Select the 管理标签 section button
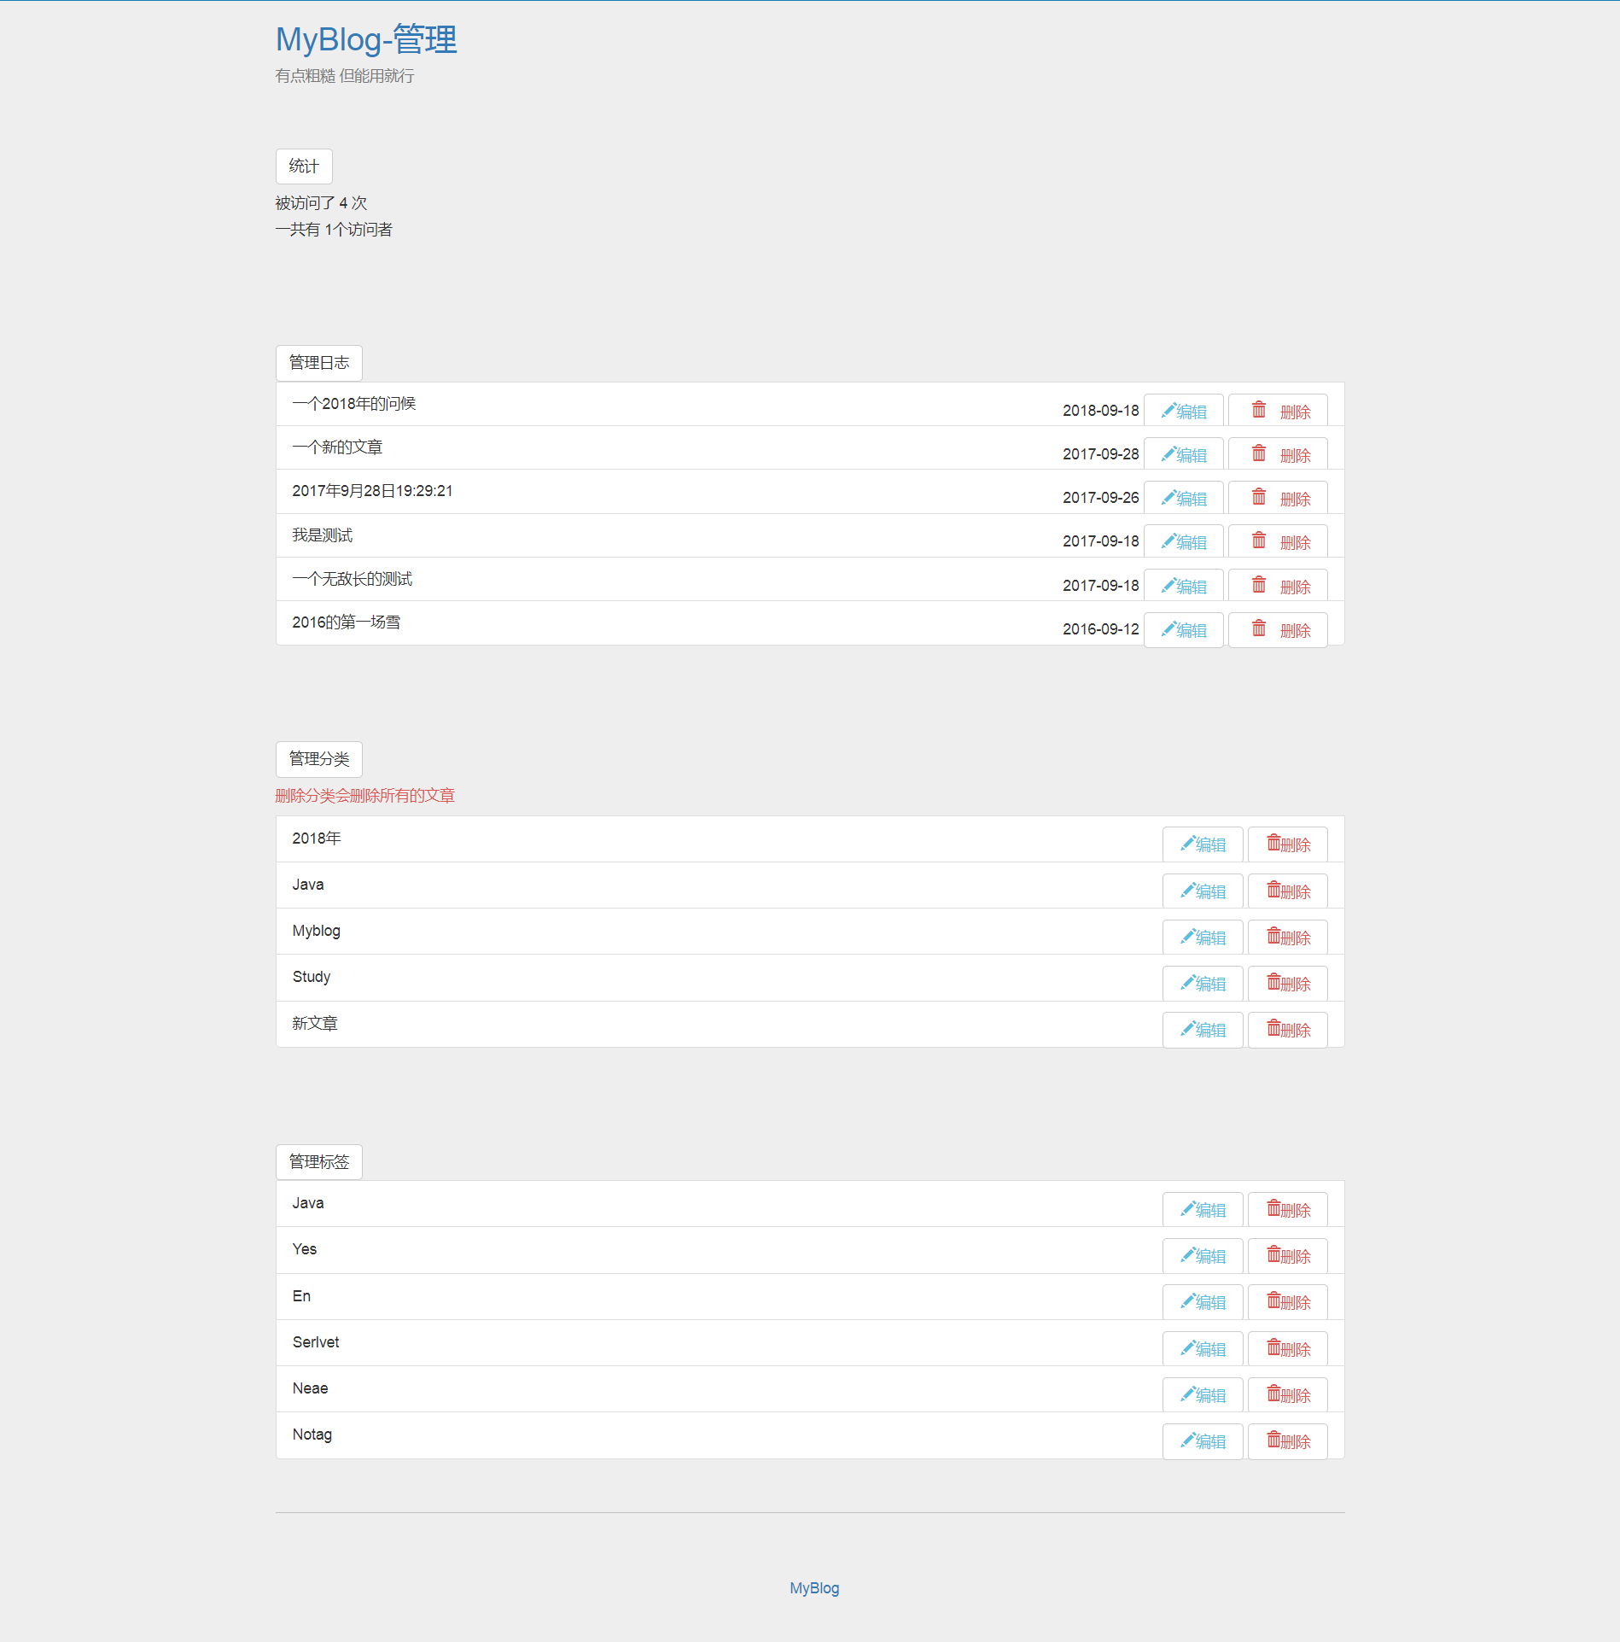Screen dimensions: 1620x1642 pos(318,1162)
